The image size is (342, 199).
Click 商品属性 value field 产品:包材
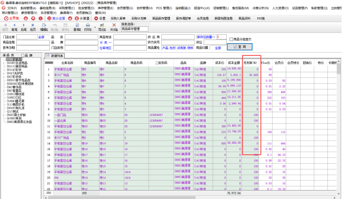[178, 48]
